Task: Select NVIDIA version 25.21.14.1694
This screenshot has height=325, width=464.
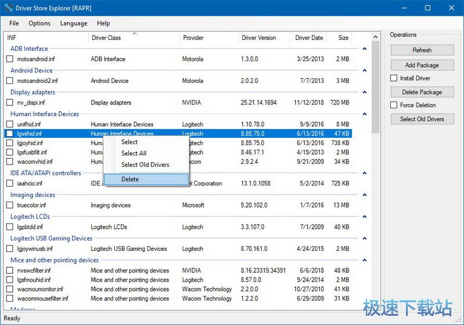Action: pyautogui.click(x=259, y=103)
